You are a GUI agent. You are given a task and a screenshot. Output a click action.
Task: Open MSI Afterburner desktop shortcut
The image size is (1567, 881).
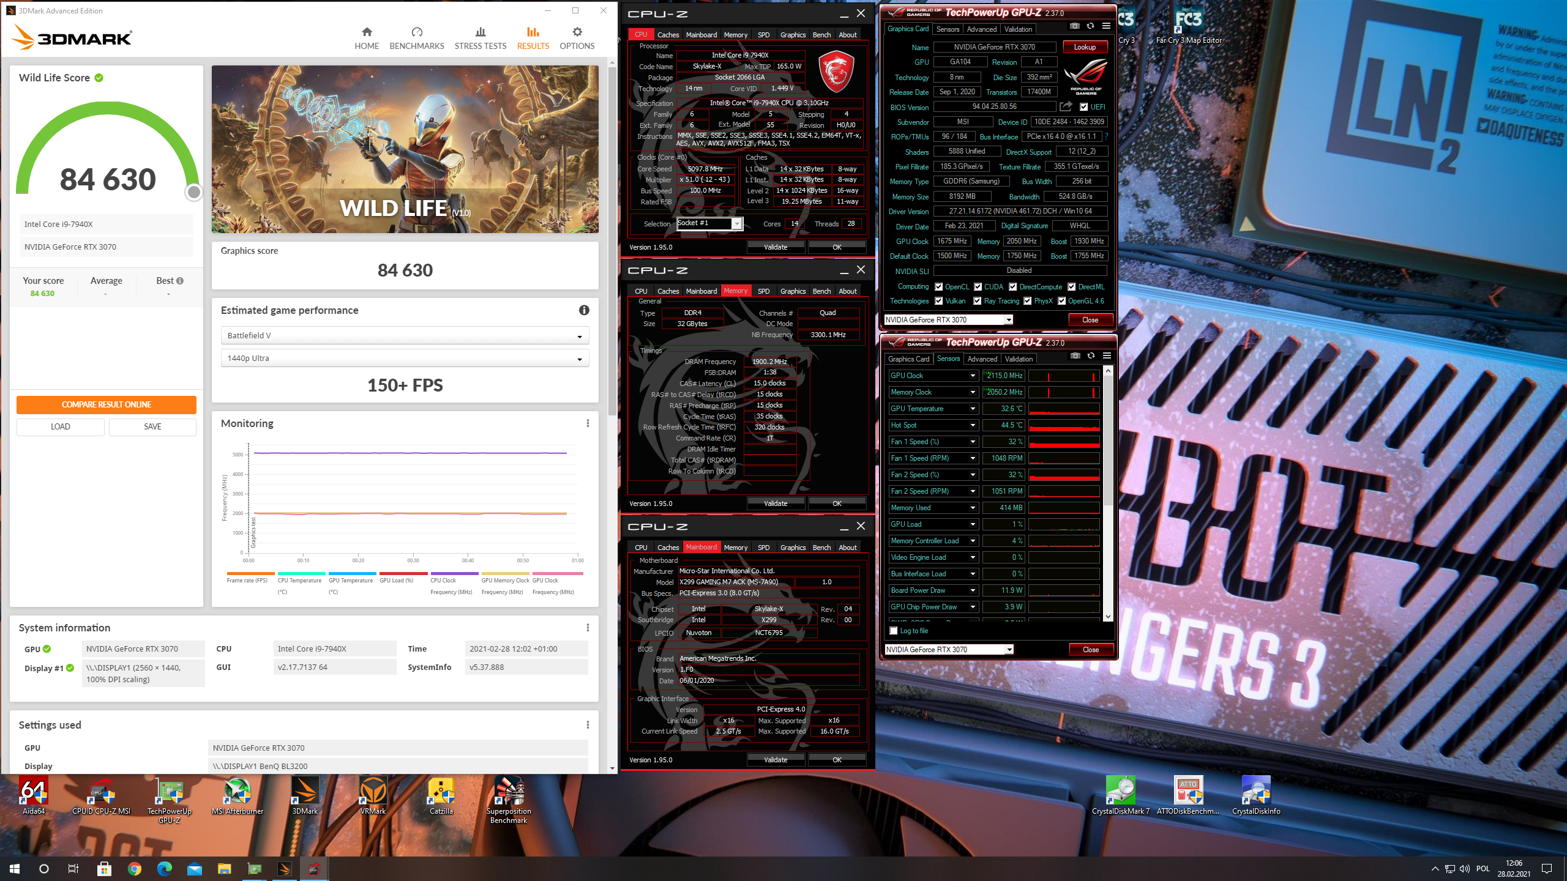pyautogui.click(x=237, y=796)
